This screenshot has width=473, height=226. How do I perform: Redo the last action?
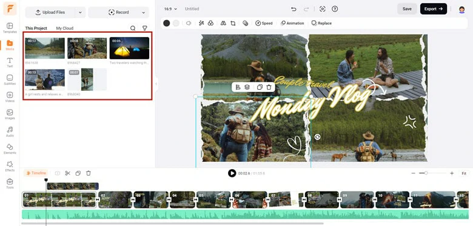coord(306,9)
